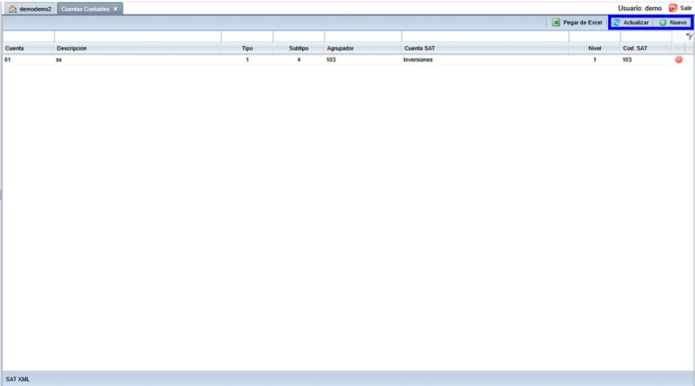Click the Descripcion filter input field
The height and width of the screenshot is (386, 695).
pyautogui.click(x=138, y=37)
